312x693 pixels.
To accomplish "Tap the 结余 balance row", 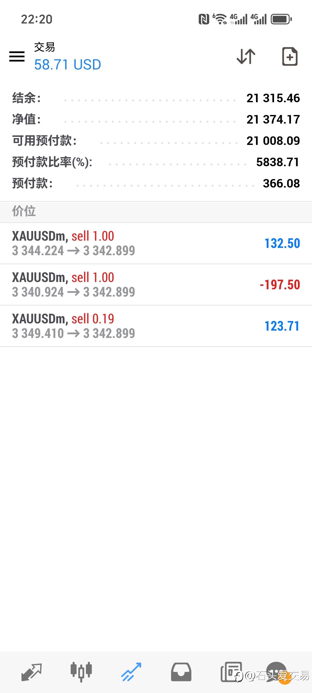I will 156,98.
